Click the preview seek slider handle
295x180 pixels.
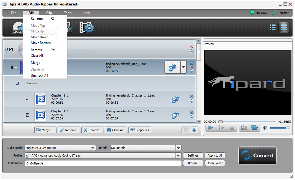click(220, 122)
